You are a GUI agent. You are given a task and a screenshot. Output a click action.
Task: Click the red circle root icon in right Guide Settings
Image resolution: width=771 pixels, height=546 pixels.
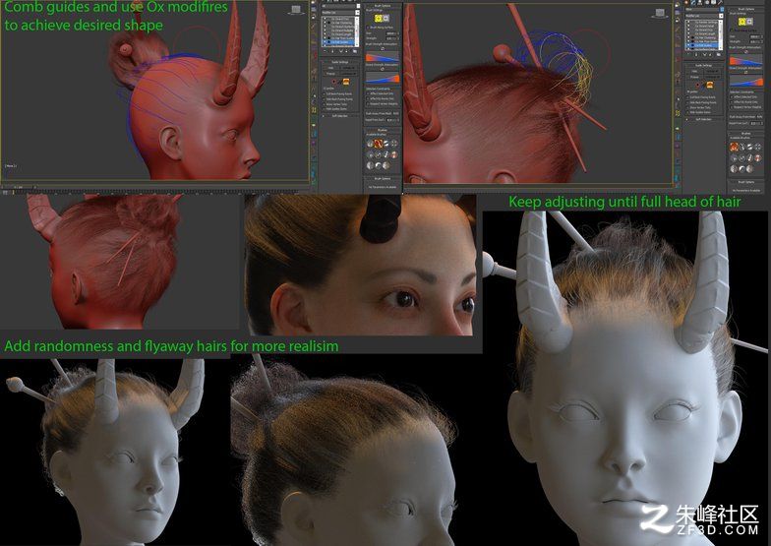coord(698,85)
